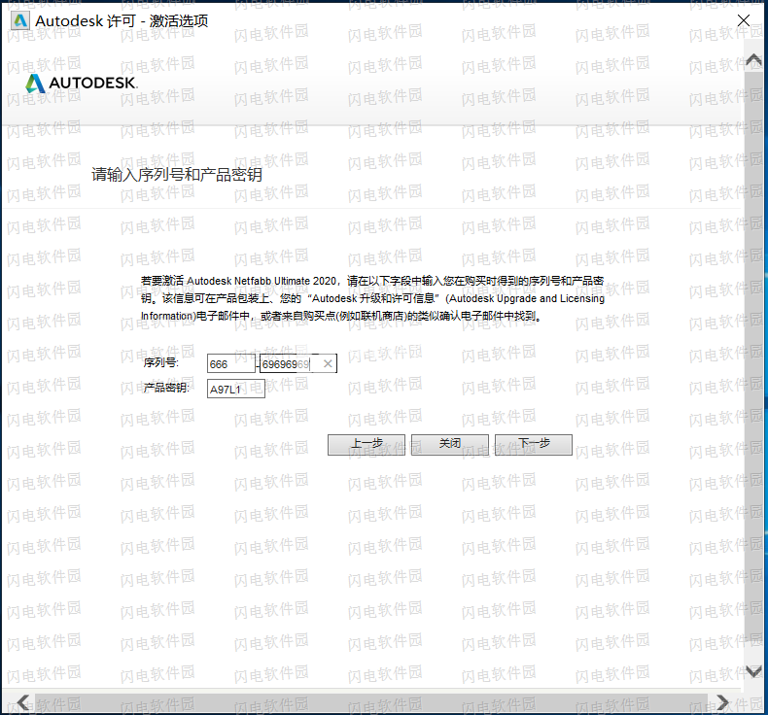Click the 产品密钥 label
This screenshot has width=768, height=715.
pos(166,388)
